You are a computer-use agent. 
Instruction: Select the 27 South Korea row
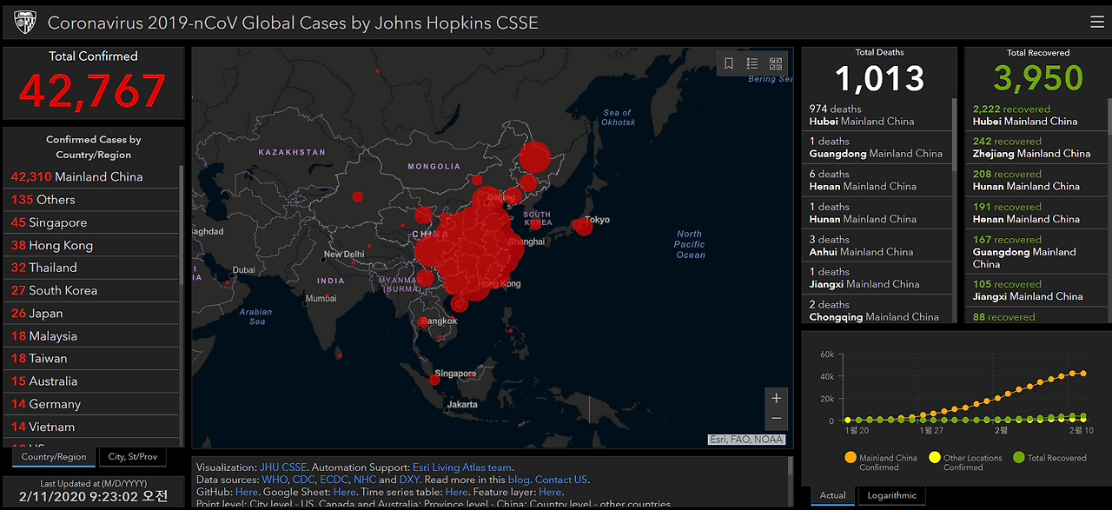point(92,290)
